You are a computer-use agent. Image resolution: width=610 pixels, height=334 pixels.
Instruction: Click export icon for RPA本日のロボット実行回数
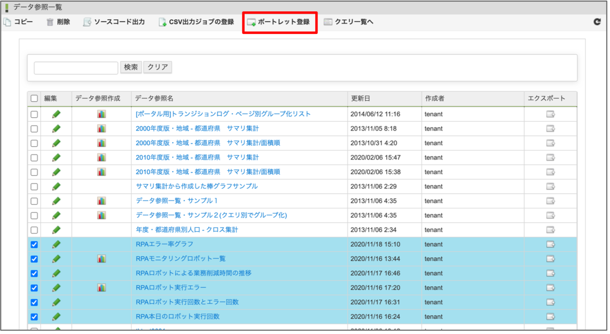click(550, 316)
